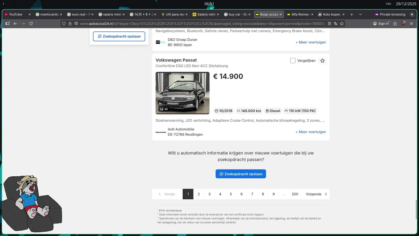
Task: Save the Volkswagen Passat with star icon
Action: [x=322, y=61]
